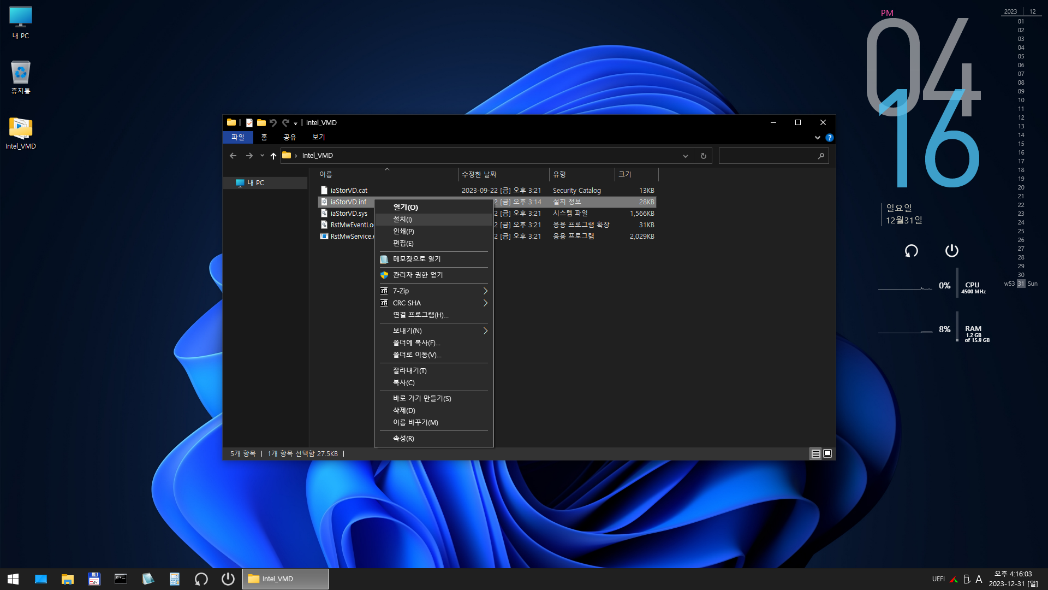1048x590 pixels.
Task: Choose 관리자 권한 얻기 in context menu
Action: [434, 275]
